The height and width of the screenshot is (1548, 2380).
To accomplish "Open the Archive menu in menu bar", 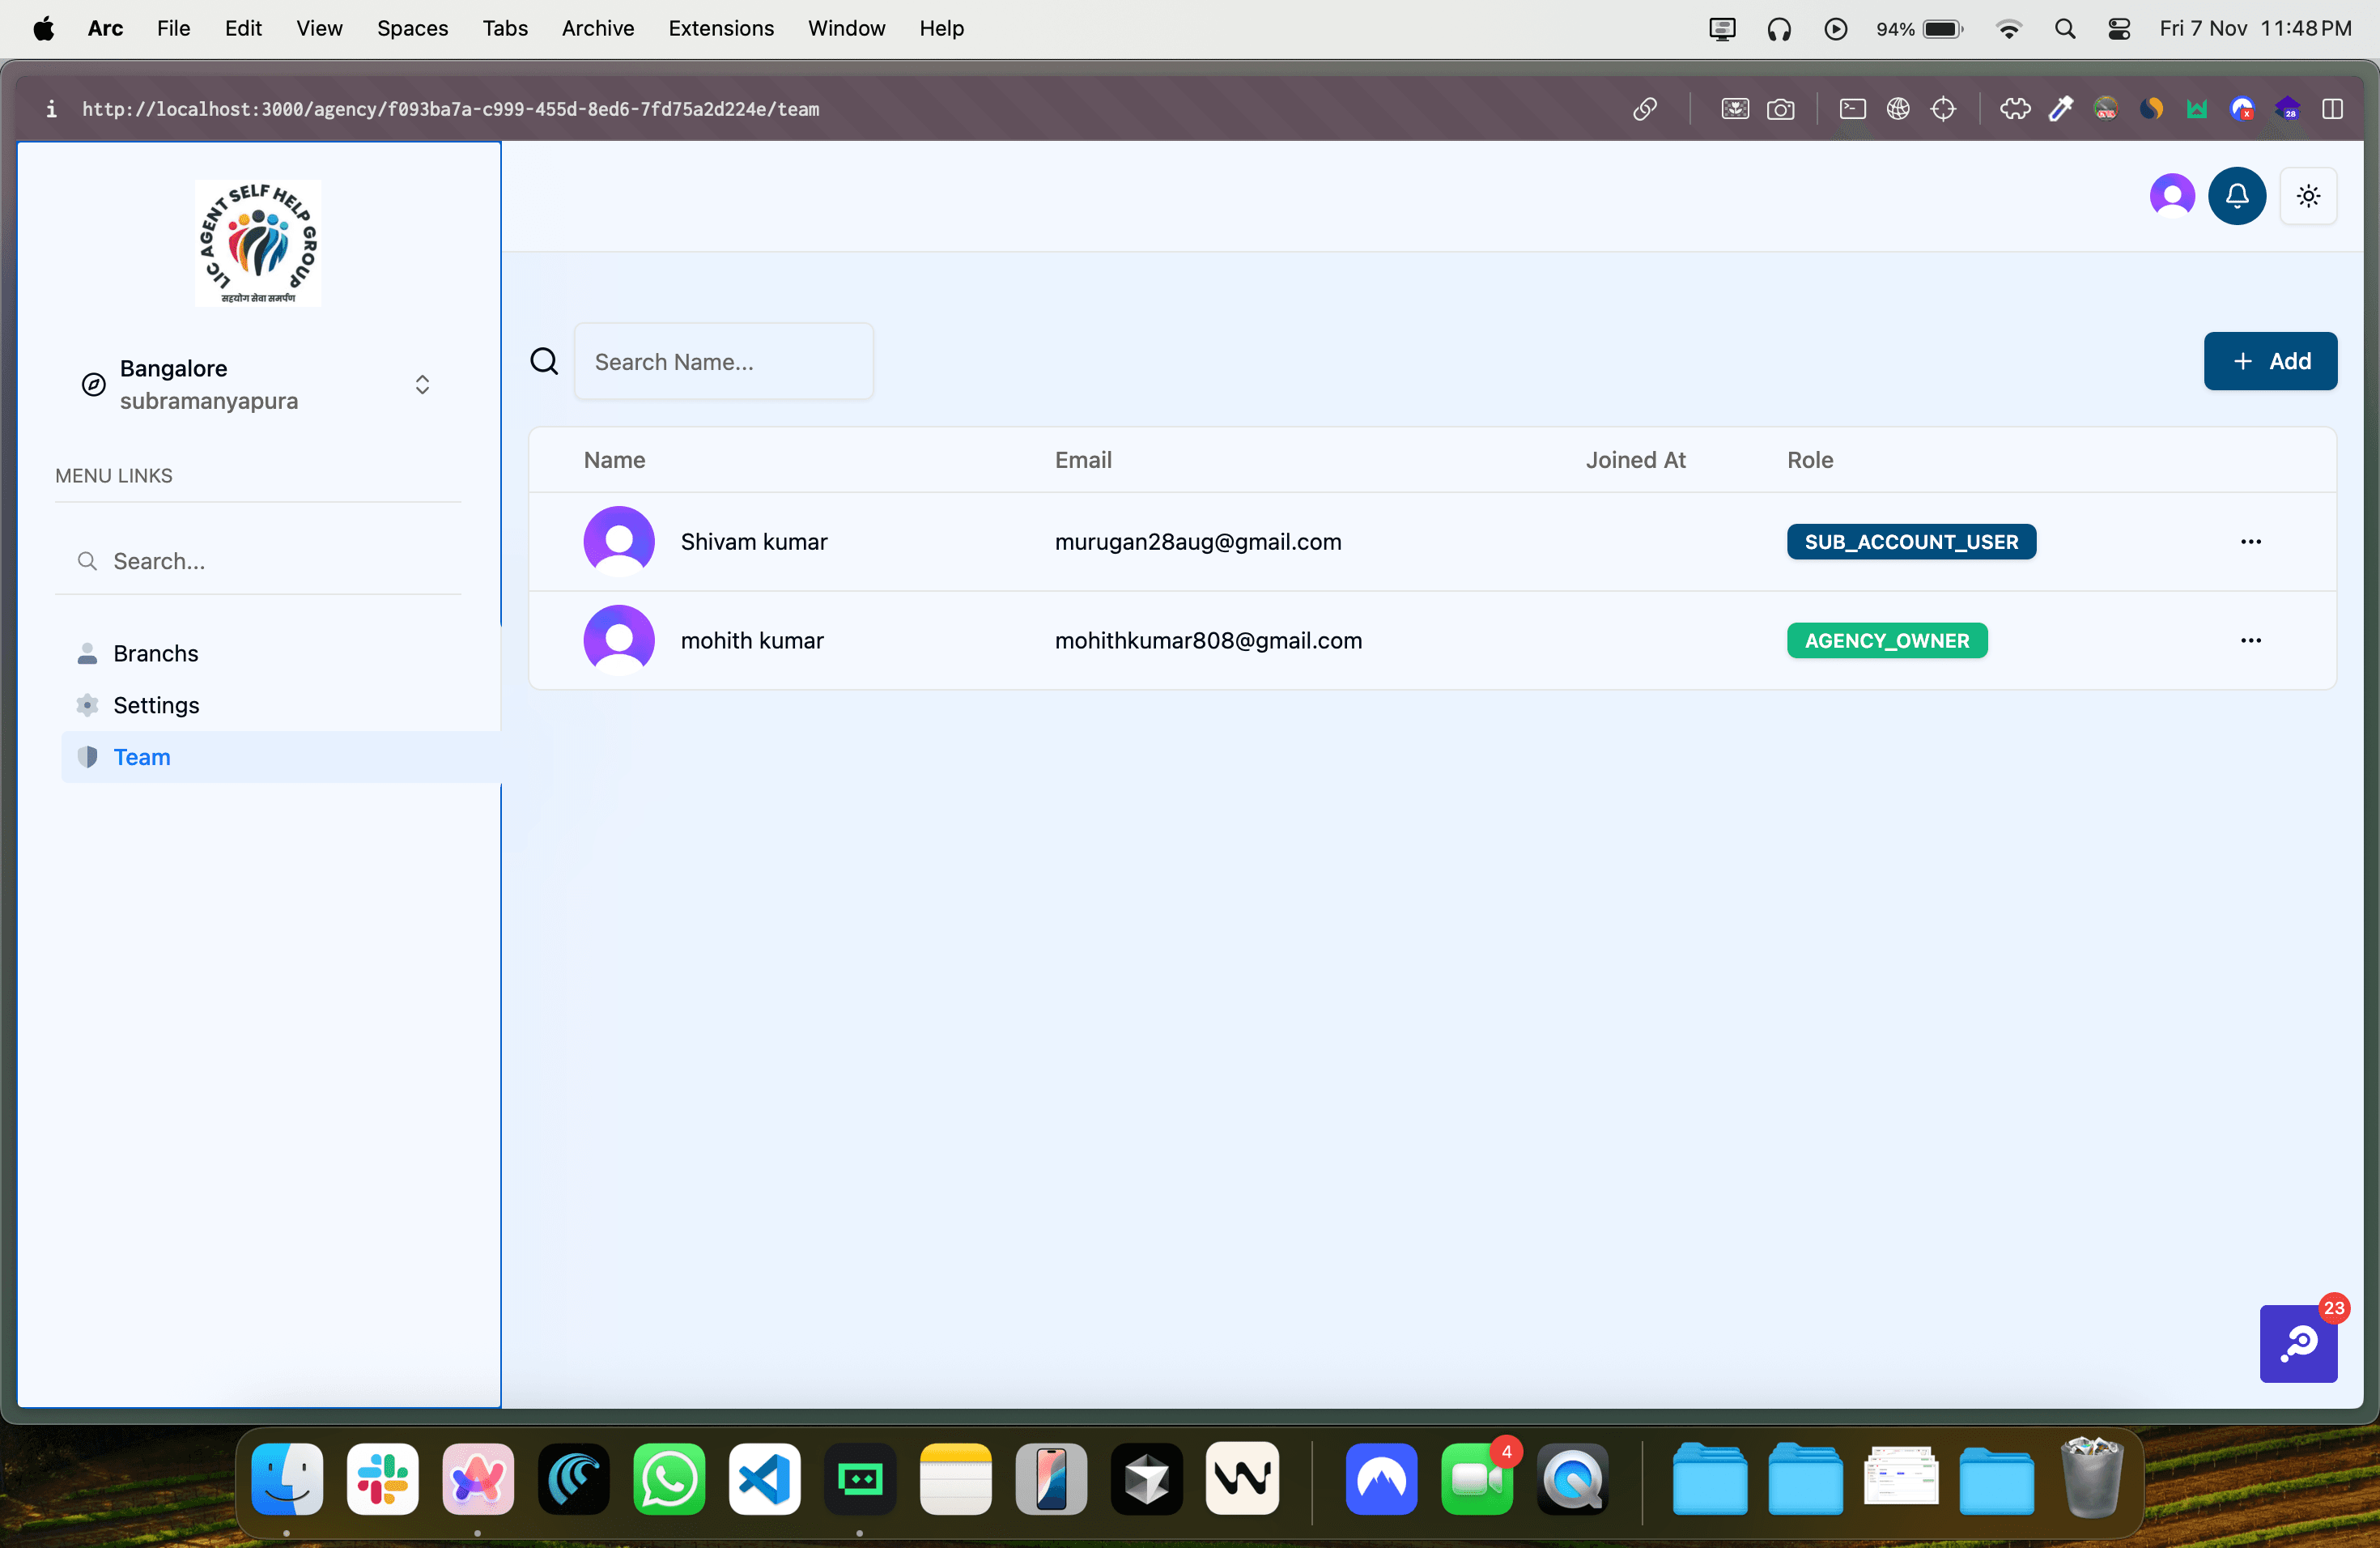I will 597,28.
